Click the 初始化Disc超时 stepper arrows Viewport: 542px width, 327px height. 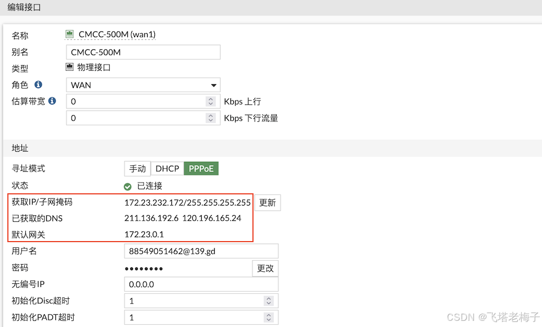coord(269,301)
